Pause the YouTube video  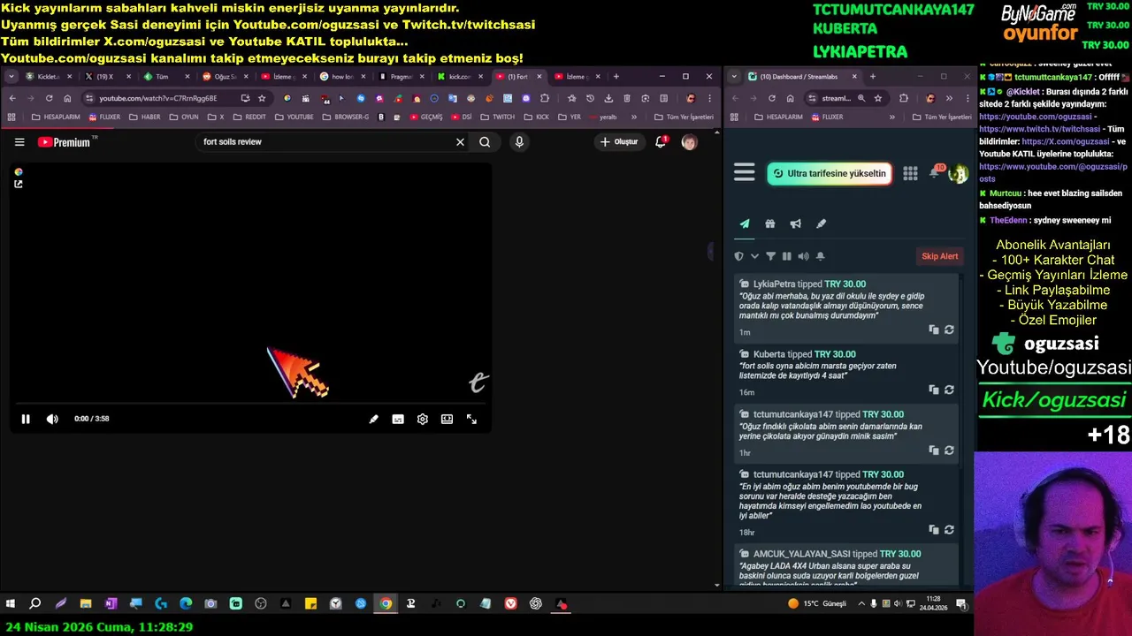tap(26, 419)
